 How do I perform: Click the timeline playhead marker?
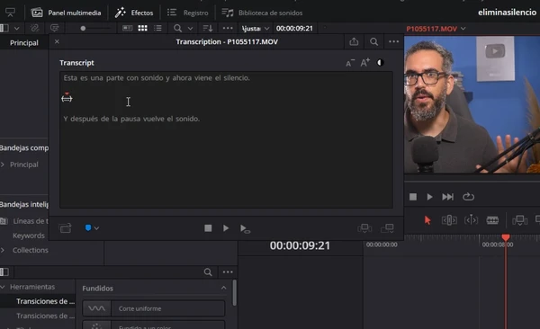[506, 237]
